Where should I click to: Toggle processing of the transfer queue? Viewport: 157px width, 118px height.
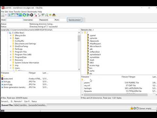28,15
